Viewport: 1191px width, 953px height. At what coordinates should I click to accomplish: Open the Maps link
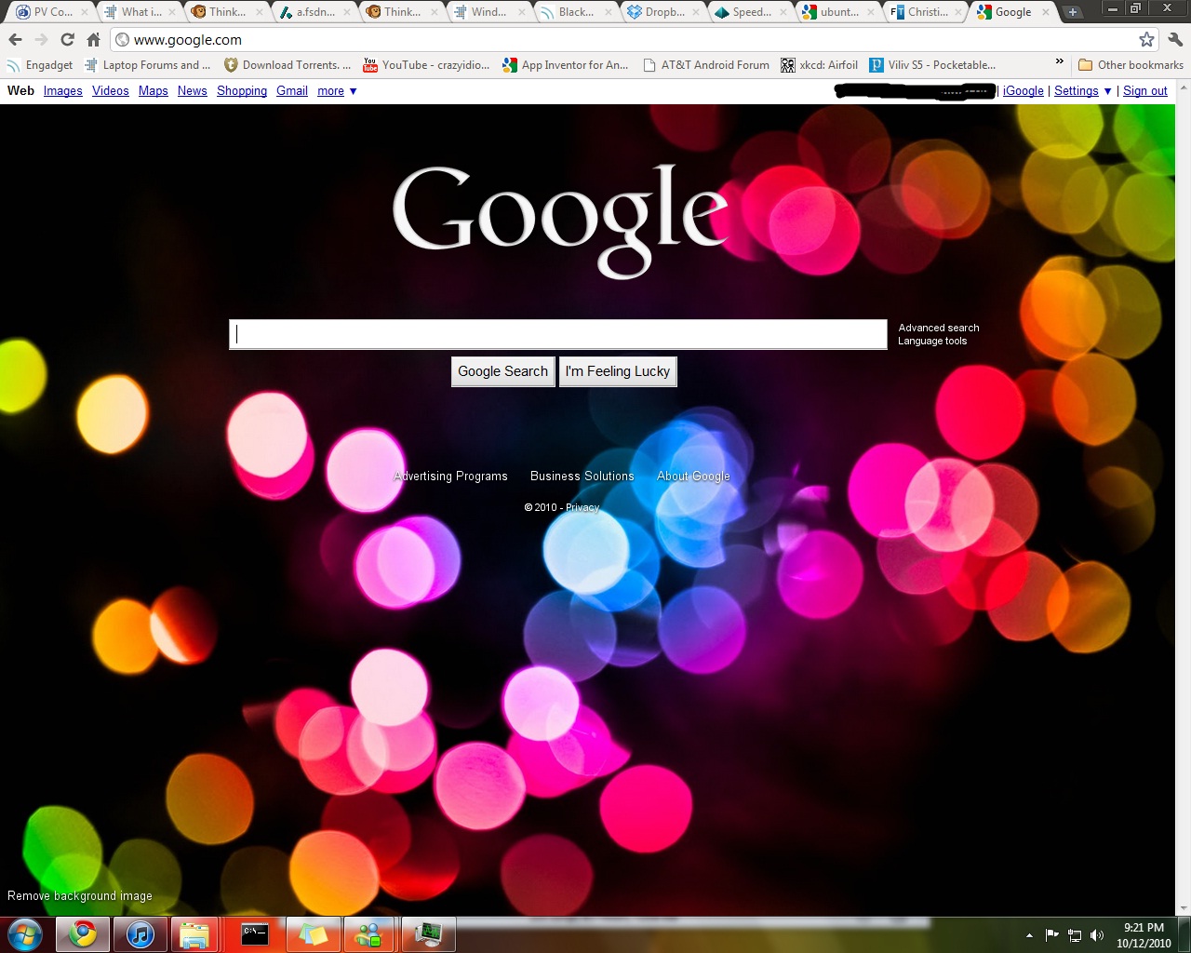coord(154,91)
